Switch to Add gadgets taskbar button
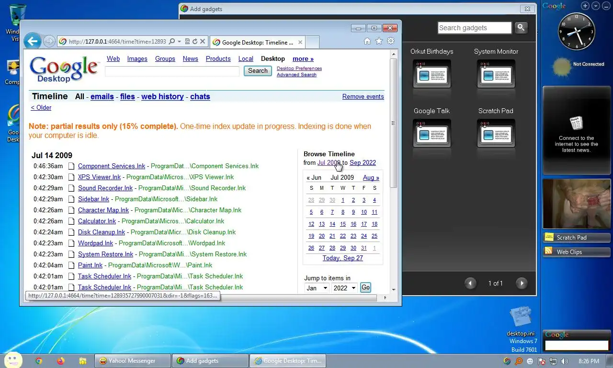The height and width of the screenshot is (368, 613). [210, 361]
